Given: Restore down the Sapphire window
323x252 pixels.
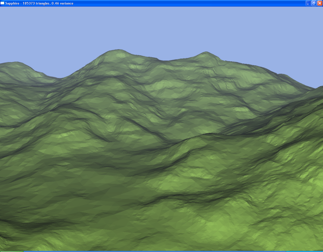Looking at the screenshot, I should tap(314, 3).
